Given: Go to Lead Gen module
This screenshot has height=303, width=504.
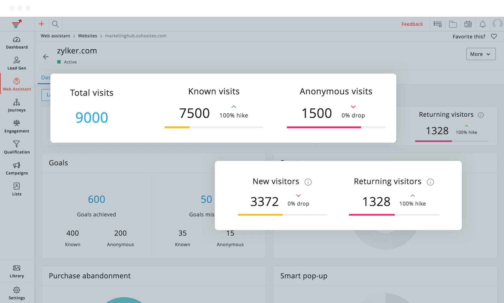Looking at the screenshot, I should coord(17,63).
